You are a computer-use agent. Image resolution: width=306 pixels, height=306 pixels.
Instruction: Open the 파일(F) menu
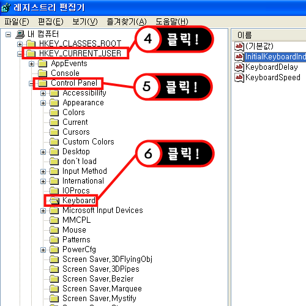click(17, 21)
